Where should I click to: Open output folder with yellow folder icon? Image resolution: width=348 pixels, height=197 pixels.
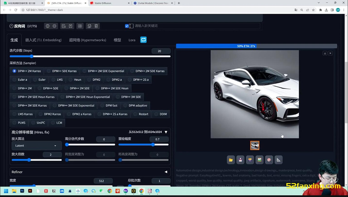[231, 160]
